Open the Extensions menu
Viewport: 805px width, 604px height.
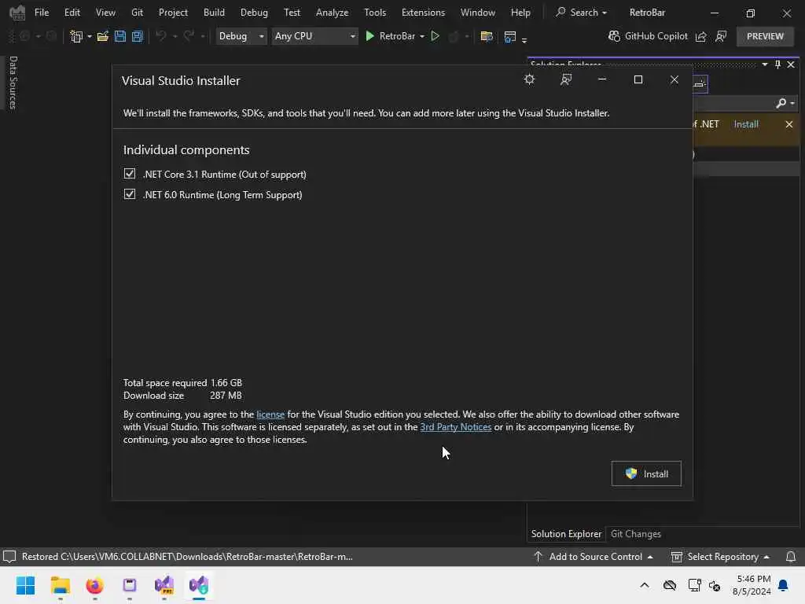pos(423,13)
